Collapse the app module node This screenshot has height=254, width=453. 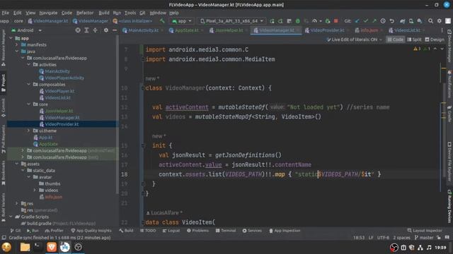pos(11,38)
